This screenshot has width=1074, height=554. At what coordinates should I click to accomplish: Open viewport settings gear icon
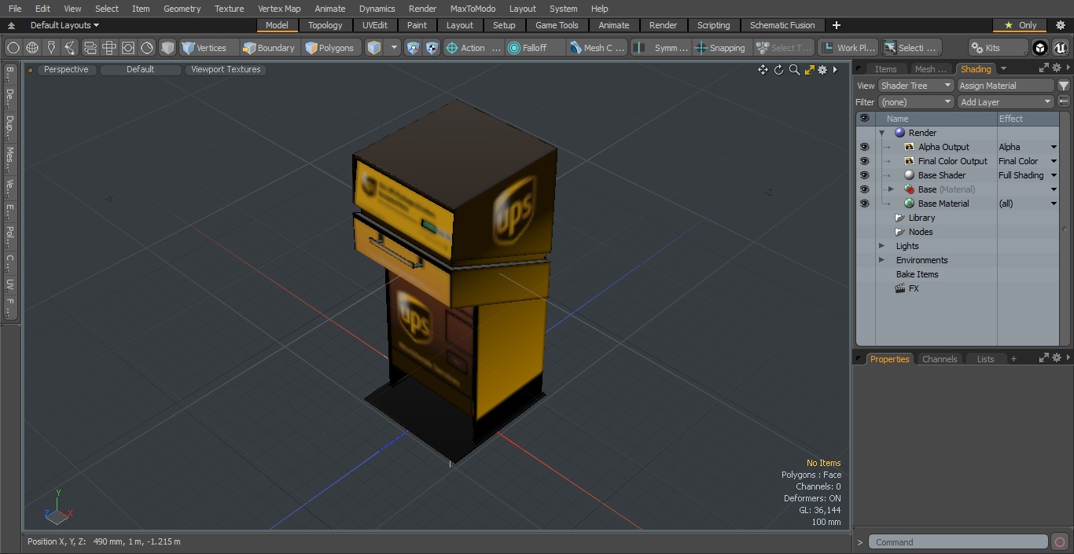(x=822, y=70)
